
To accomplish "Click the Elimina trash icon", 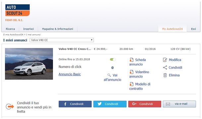I will (x=165, y=75).
